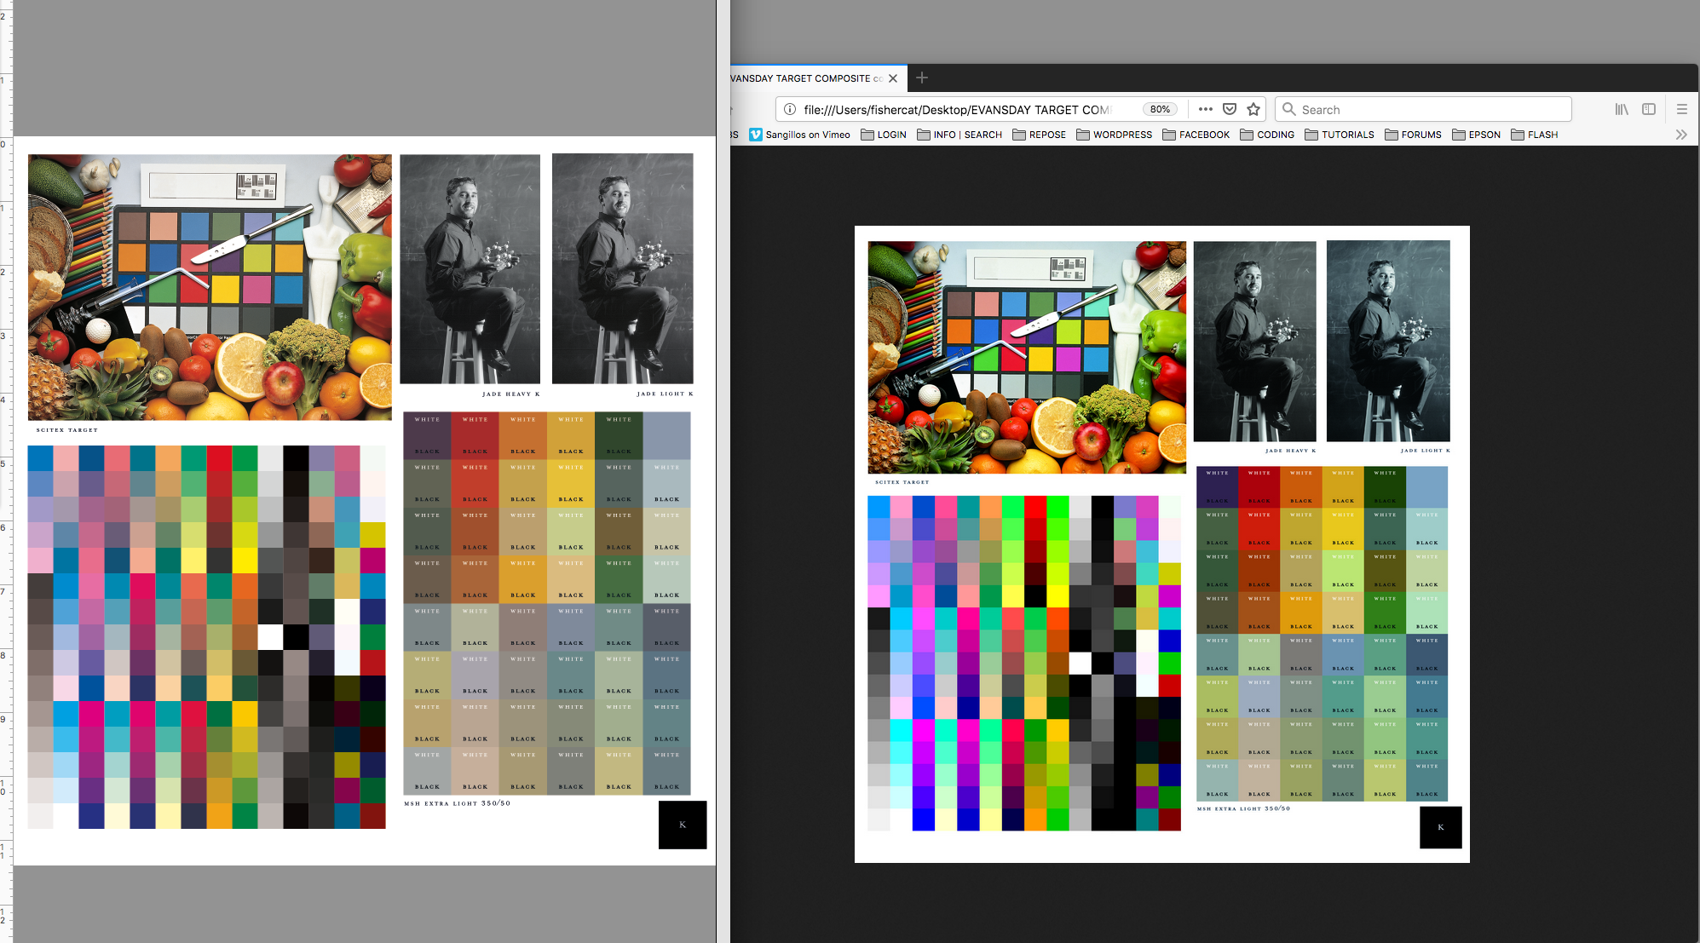Open a new tab with the plus icon
The image size is (1700, 943).
922,78
